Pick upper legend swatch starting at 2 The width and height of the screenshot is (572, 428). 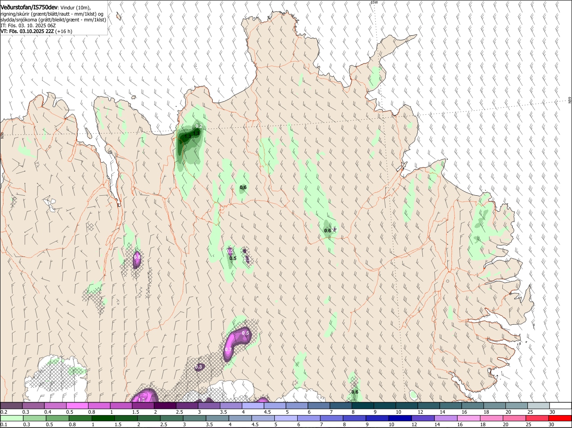(165, 405)
